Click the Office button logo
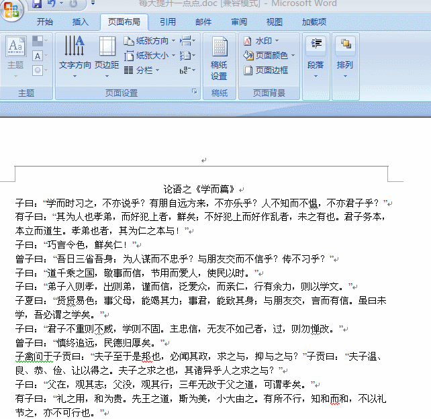Viewport: 431px width, 419px height. (x=11, y=9)
